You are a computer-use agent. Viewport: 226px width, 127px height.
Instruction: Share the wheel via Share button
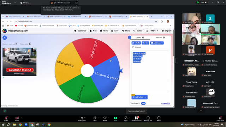click(x=126, y=31)
